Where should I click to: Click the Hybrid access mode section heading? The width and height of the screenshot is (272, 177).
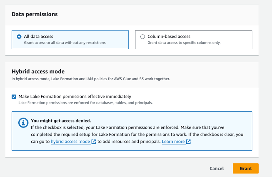click(x=38, y=71)
